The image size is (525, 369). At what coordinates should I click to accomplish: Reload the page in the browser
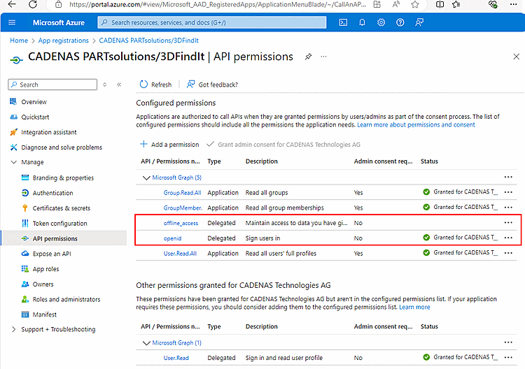coord(33,4)
